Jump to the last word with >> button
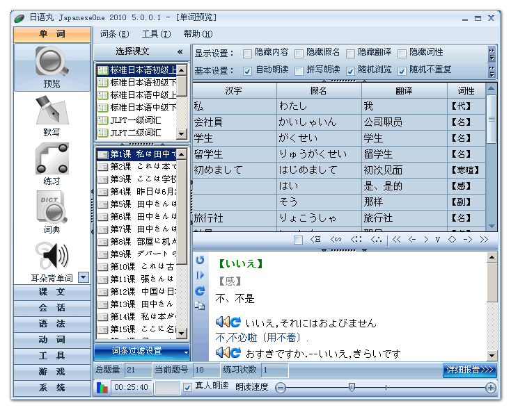Screen dimensions: 511x410 pos(484,240)
